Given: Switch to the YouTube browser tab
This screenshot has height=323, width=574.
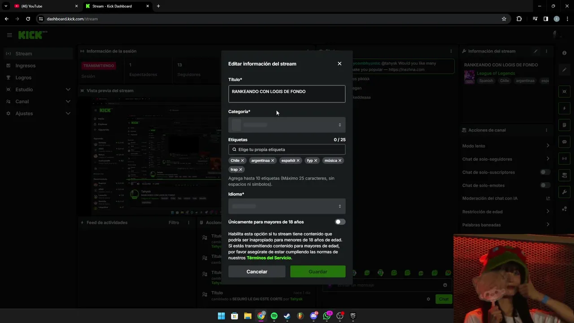Looking at the screenshot, I should [46, 6].
